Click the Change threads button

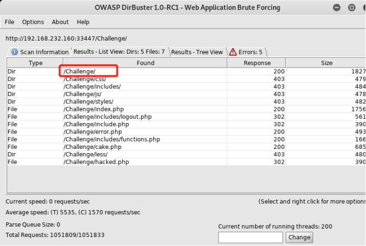[x=299, y=238]
